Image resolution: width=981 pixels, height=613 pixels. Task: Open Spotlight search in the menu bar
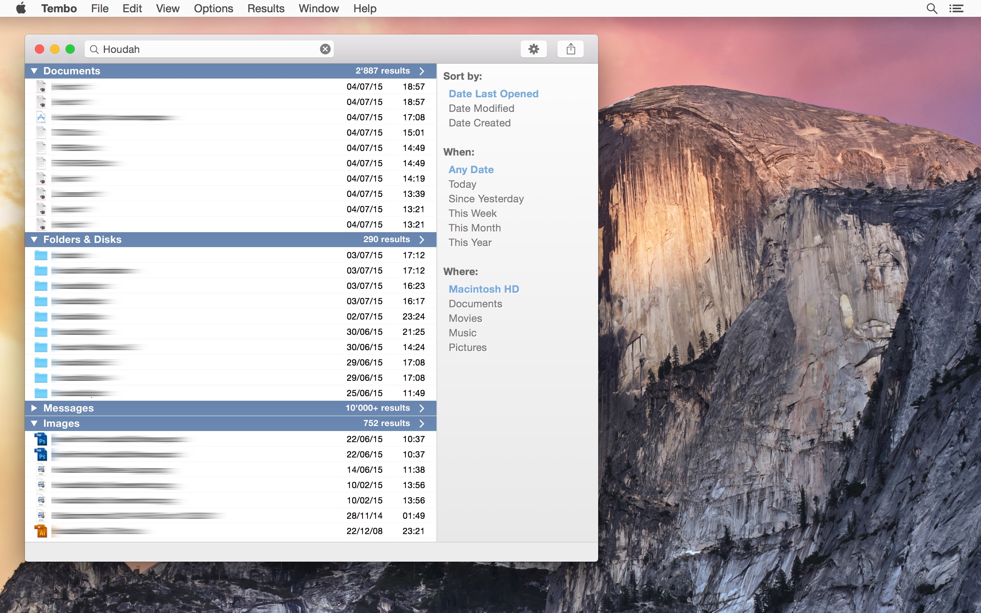click(x=932, y=8)
